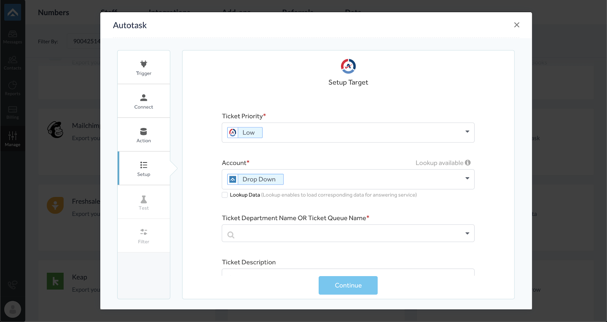
Task: Click the Freshsales integration icon
Action: 55,205
